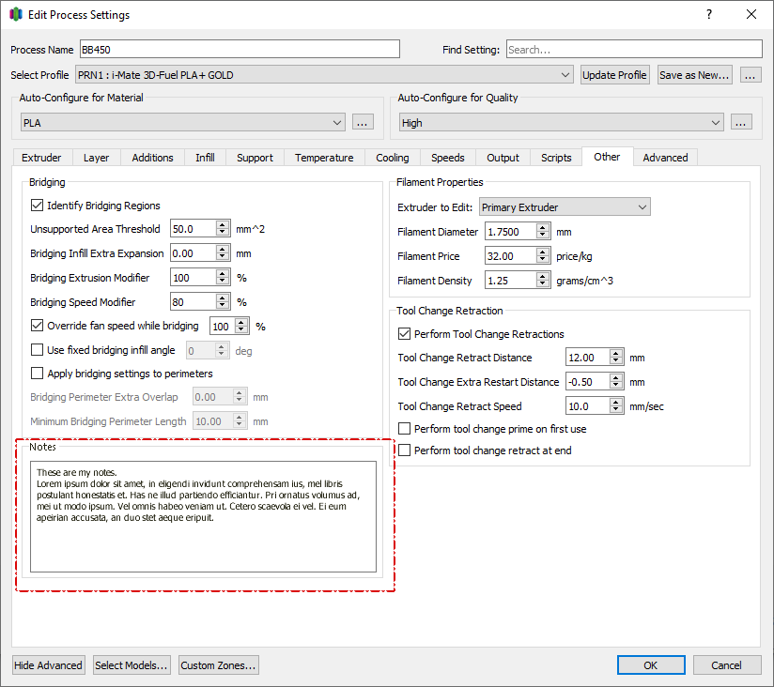Click the Cancel button

pos(727,665)
